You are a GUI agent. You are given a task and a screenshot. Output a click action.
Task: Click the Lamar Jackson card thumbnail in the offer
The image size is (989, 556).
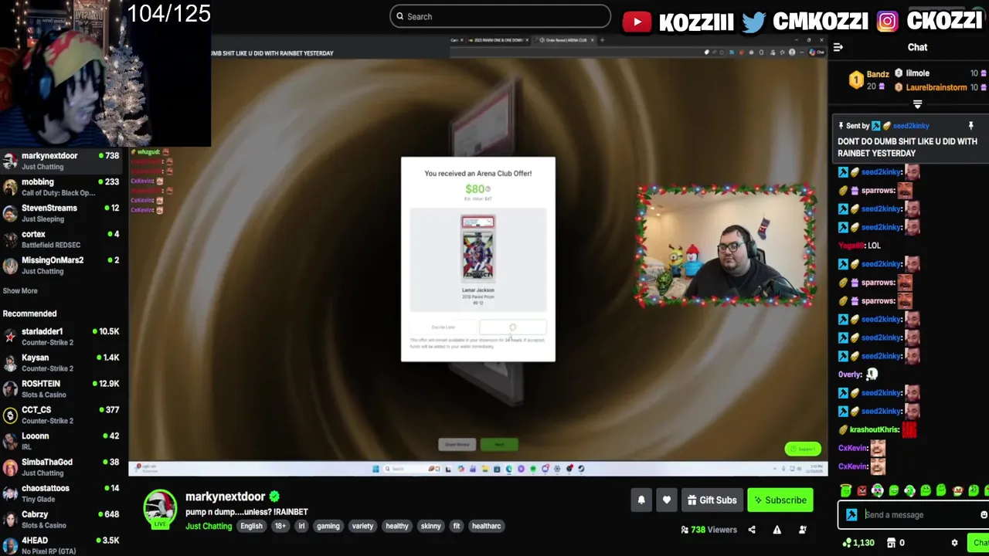tap(478, 249)
